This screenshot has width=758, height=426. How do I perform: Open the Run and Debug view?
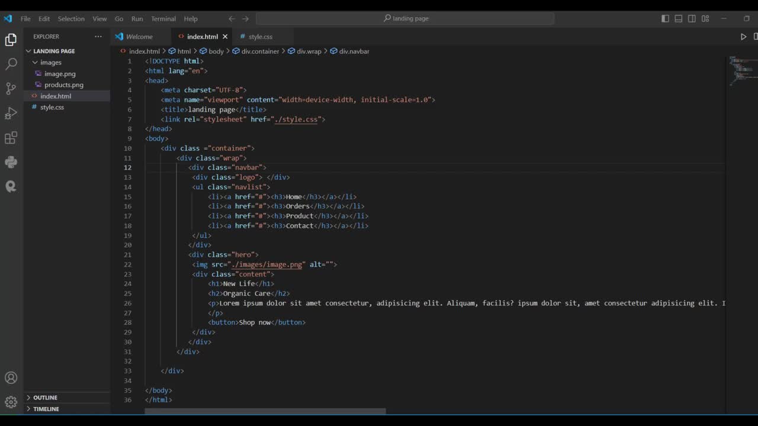click(x=11, y=114)
